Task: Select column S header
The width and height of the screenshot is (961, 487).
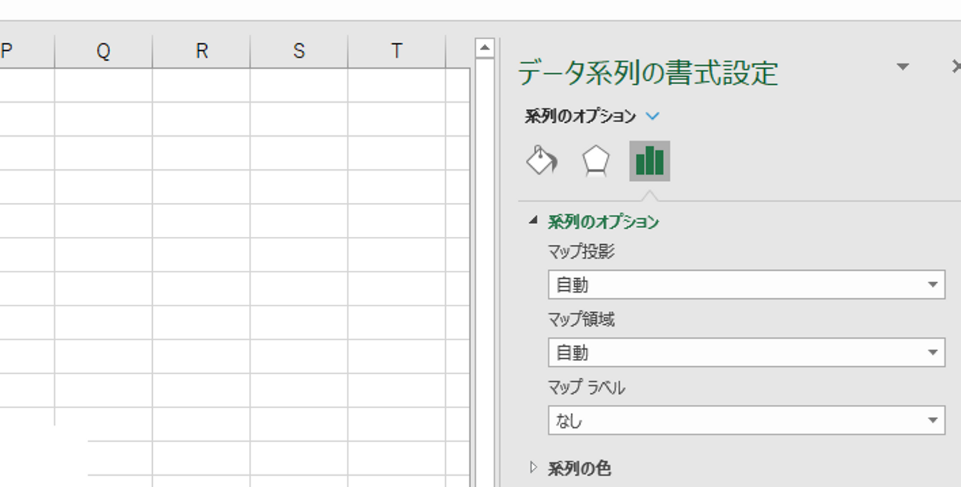Action: 299,51
